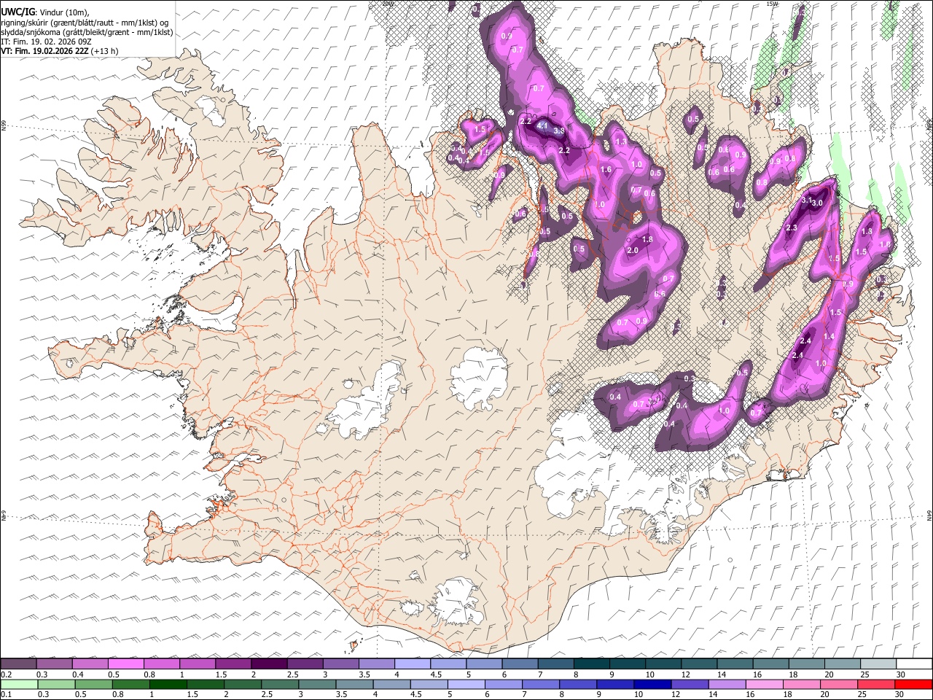Click the 1.4 precipitation value on the map

coord(829,336)
